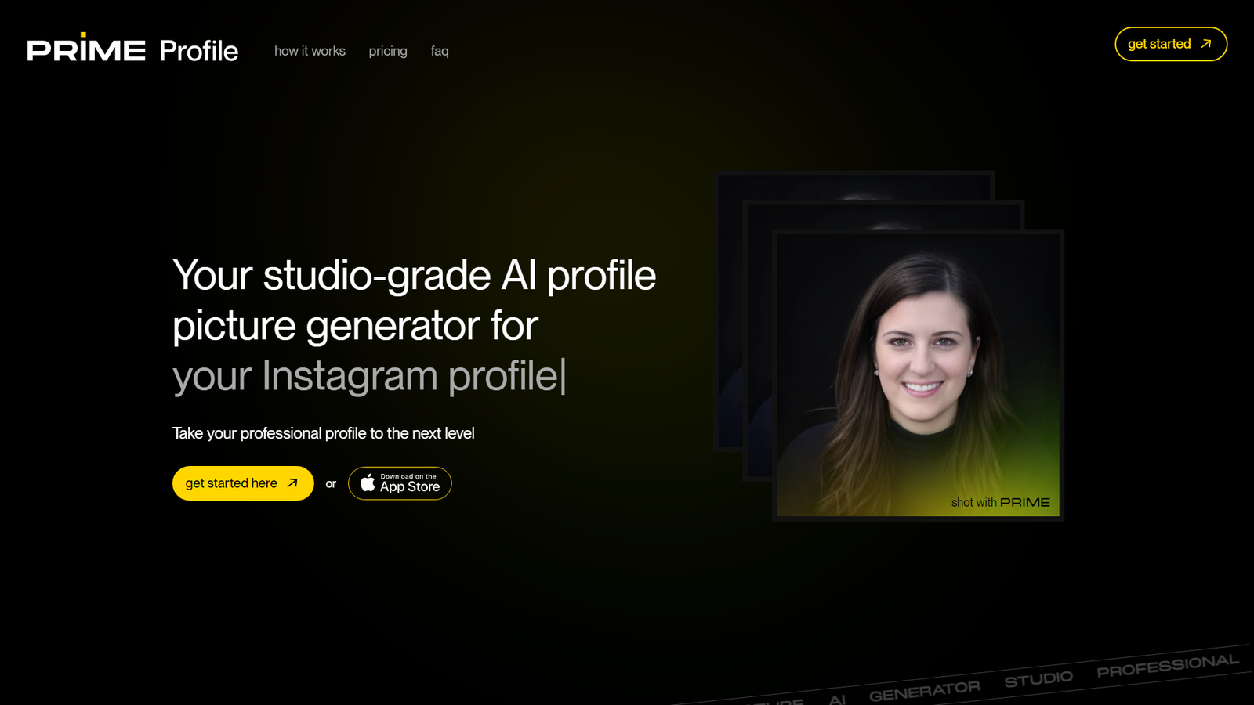Select the front portrait photo of woman
1254x705 pixels.
coord(918,374)
